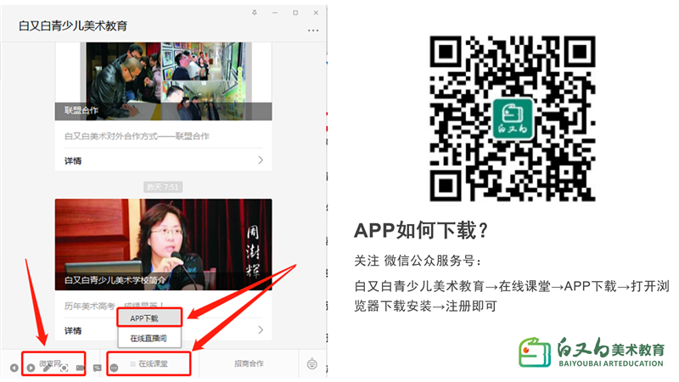Select the pencil annotation icon
The width and height of the screenshot is (679, 382).
47,368
